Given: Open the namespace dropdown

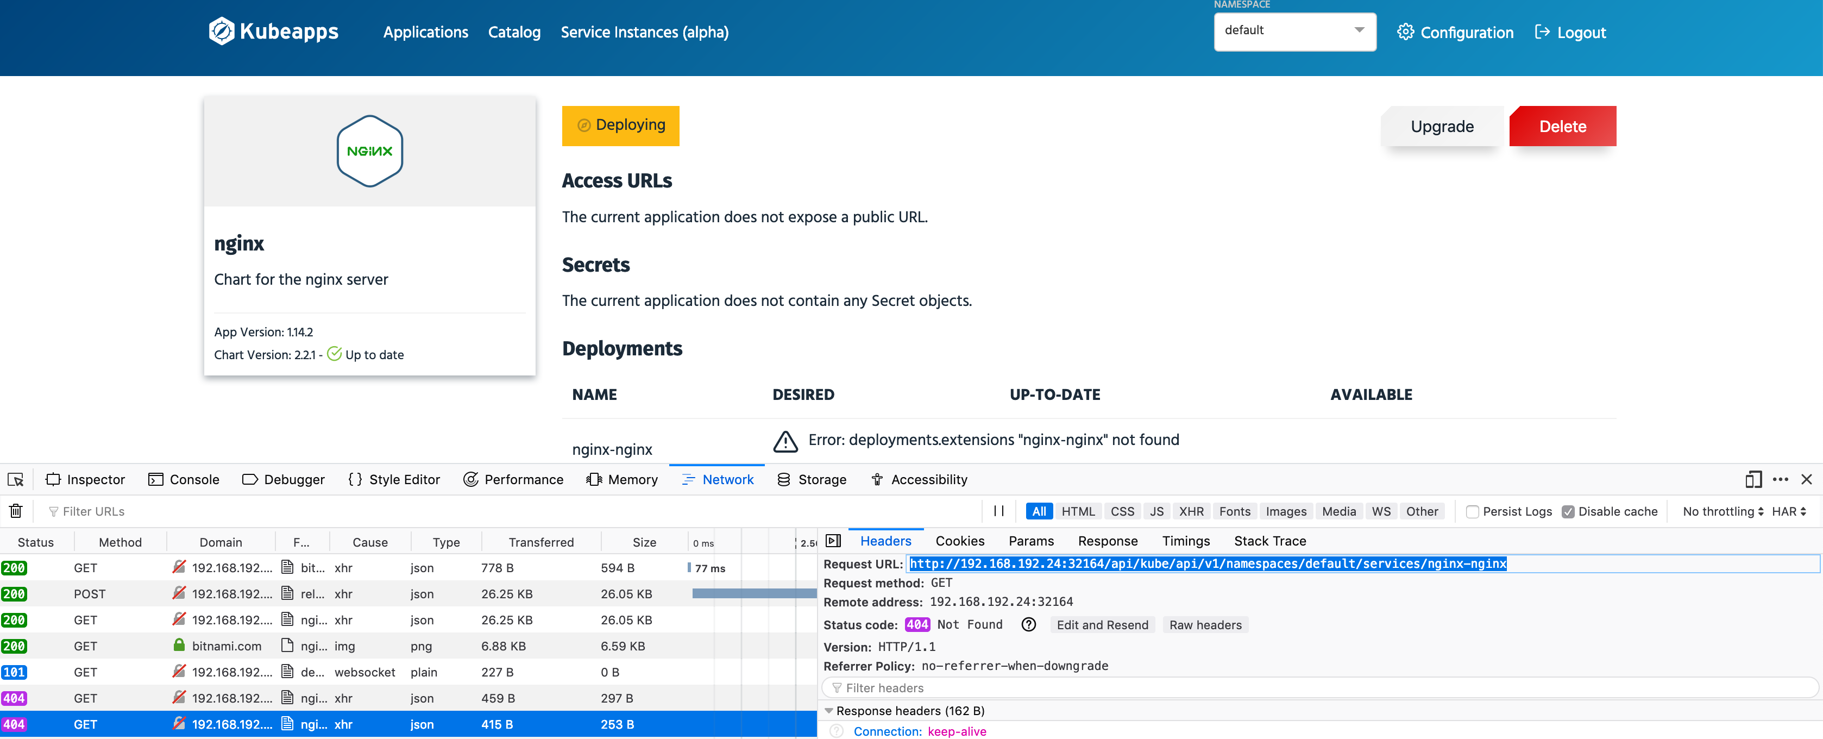Looking at the screenshot, I should click(1294, 30).
